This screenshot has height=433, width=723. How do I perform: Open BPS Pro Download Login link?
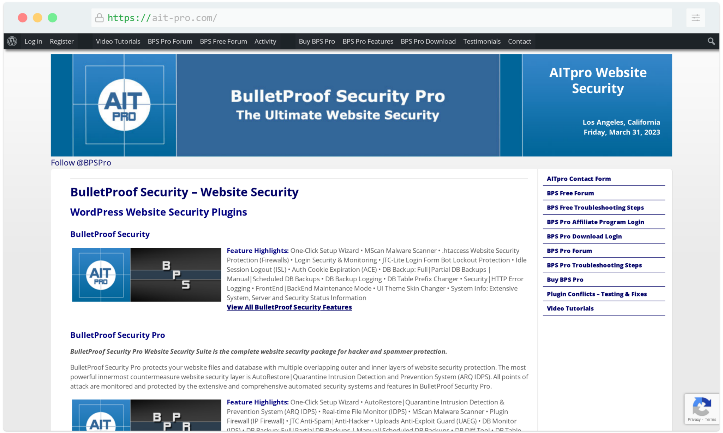pyautogui.click(x=584, y=236)
